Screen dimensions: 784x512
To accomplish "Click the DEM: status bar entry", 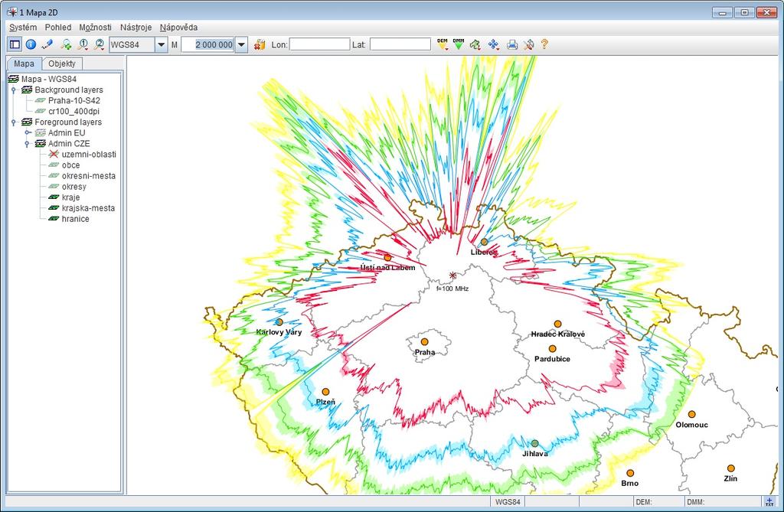I will click(x=658, y=501).
